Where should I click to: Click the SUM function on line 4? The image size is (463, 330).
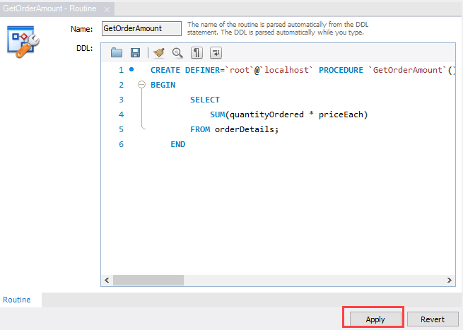[217, 114]
